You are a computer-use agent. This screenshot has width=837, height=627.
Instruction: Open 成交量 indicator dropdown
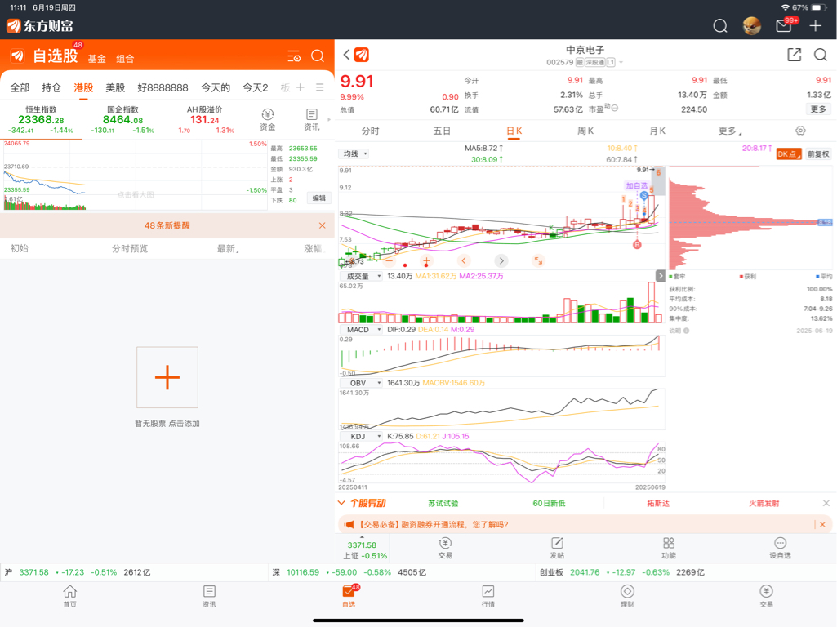click(x=362, y=276)
